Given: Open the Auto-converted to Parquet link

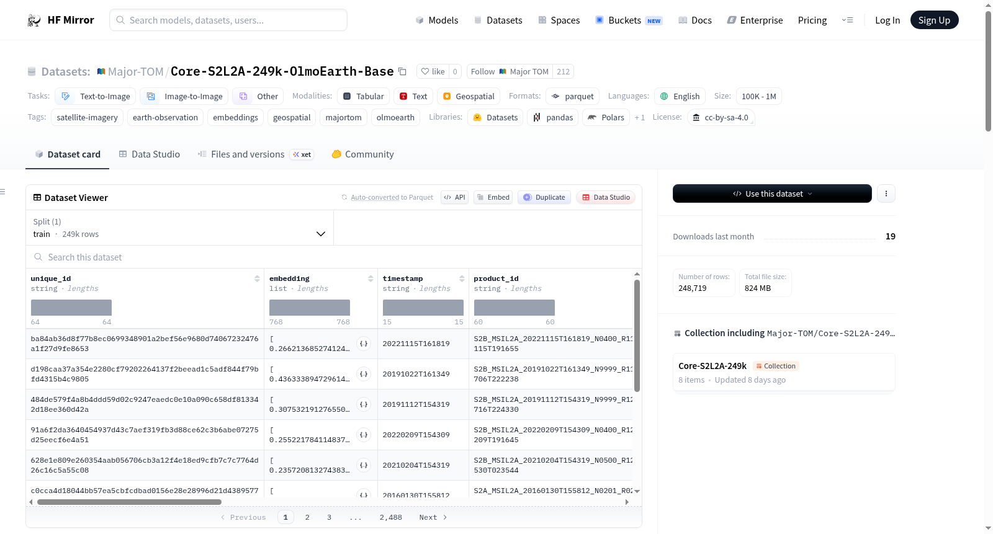Looking at the screenshot, I should [x=375, y=197].
